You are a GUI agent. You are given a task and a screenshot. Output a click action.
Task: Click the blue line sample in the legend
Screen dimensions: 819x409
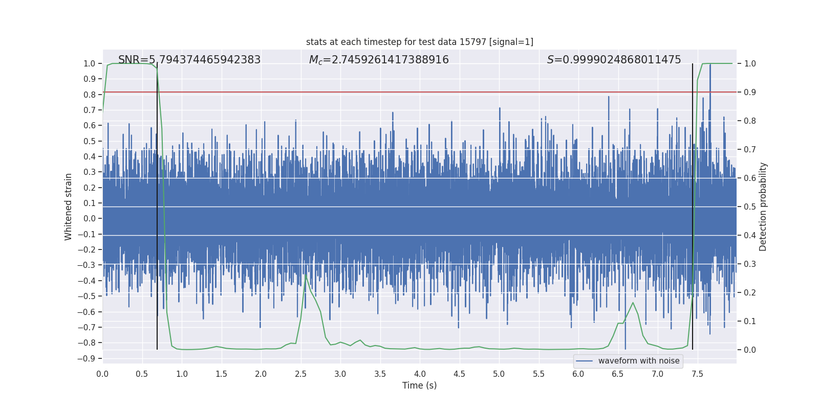click(584, 361)
